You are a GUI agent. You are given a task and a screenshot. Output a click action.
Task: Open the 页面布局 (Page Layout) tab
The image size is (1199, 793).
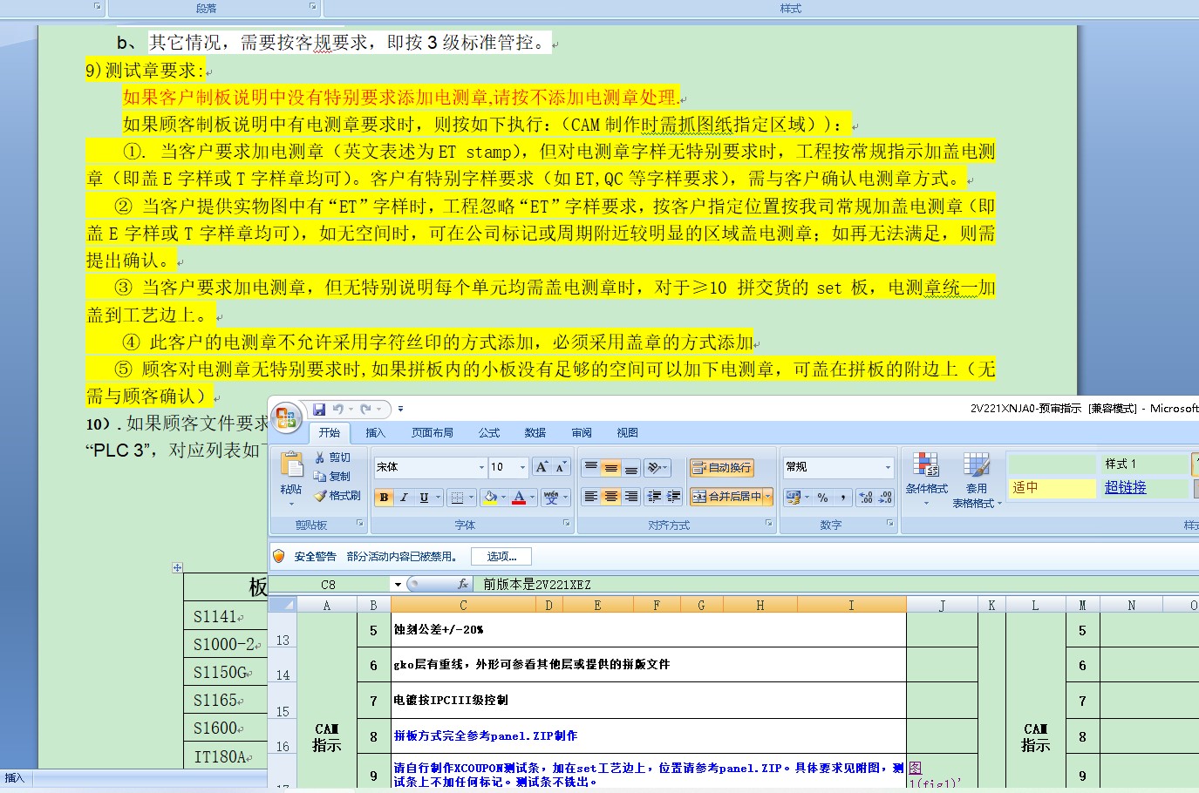point(433,433)
